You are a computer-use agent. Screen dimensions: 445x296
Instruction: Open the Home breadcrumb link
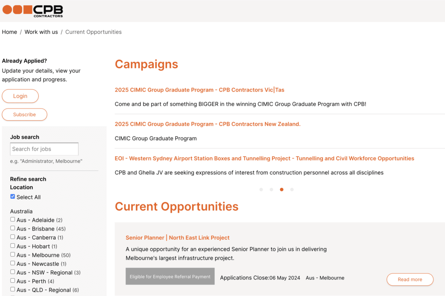click(x=10, y=32)
